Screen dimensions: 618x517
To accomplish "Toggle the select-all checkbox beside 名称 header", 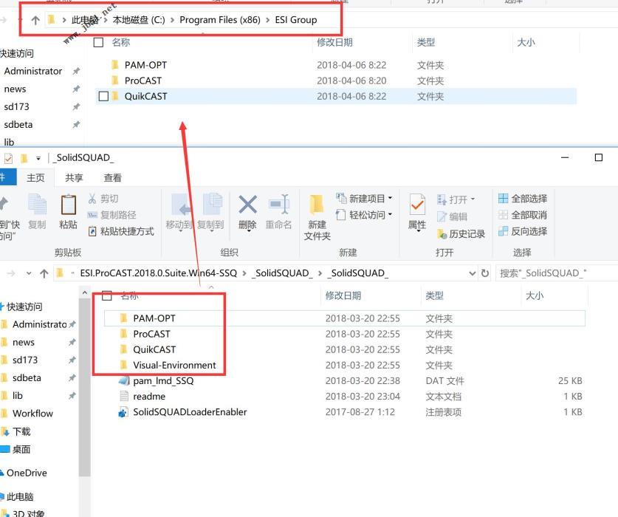I will click(98, 42).
